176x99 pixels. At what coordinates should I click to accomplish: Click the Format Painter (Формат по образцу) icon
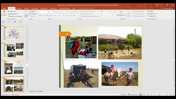pos(8,16)
